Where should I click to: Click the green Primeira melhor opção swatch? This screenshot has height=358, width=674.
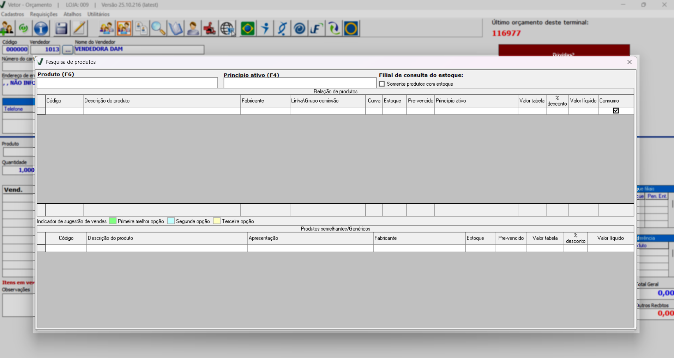tap(113, 221)
